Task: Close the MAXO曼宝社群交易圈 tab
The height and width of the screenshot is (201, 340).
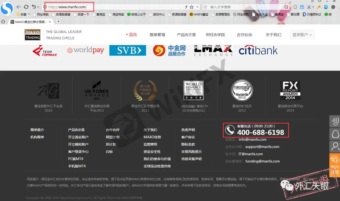Action: pos(50,22)
